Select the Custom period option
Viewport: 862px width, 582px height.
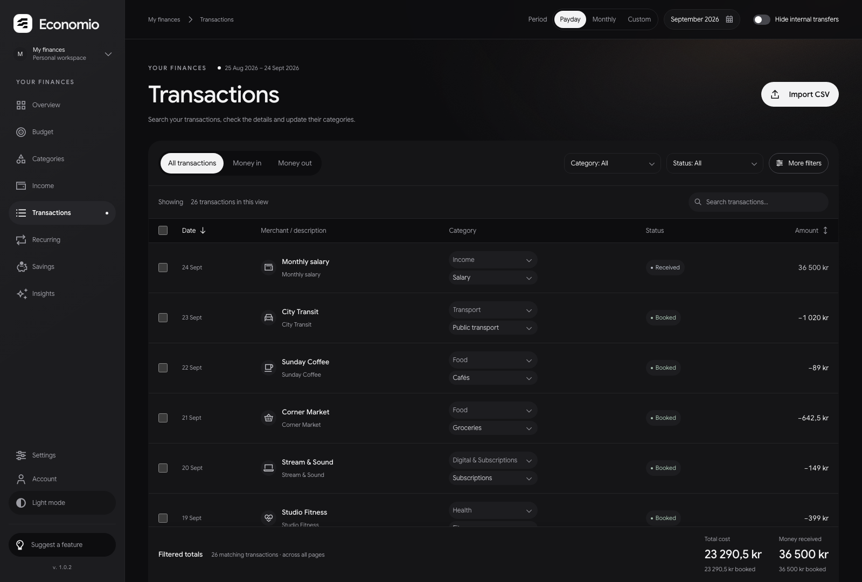click(x=639, y=19)
